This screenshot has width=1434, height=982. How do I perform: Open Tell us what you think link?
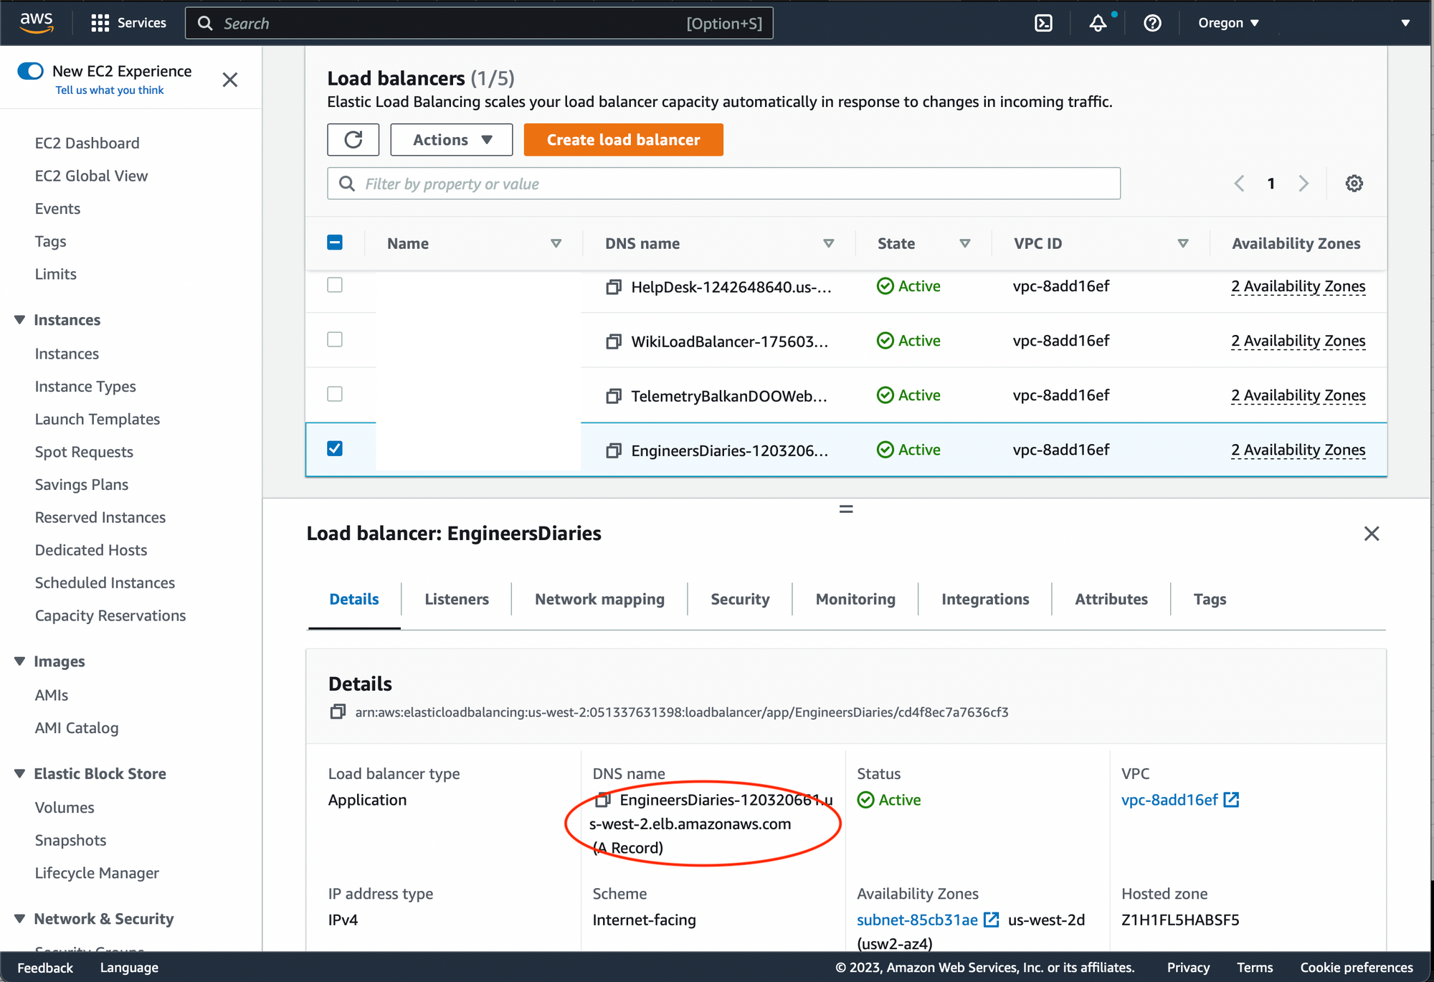click(110, 90)
